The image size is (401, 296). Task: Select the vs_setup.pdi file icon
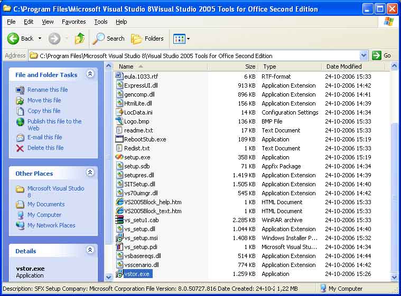coord(119,247)
